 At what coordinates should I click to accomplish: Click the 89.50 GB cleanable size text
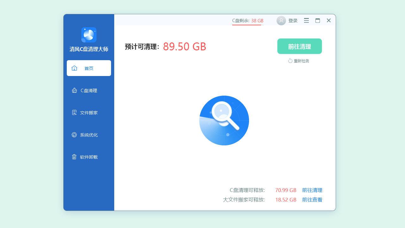184,47
